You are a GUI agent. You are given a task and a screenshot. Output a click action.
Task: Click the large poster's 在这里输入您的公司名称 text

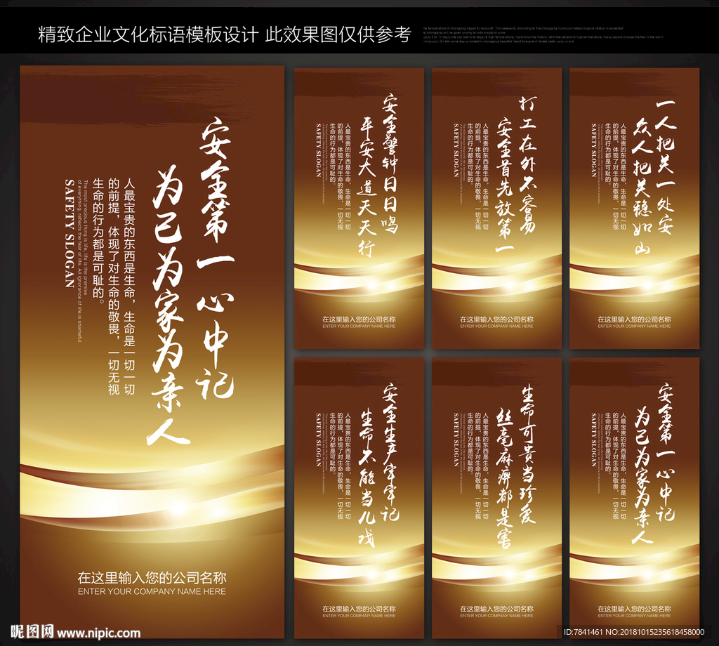coord(152,578)
